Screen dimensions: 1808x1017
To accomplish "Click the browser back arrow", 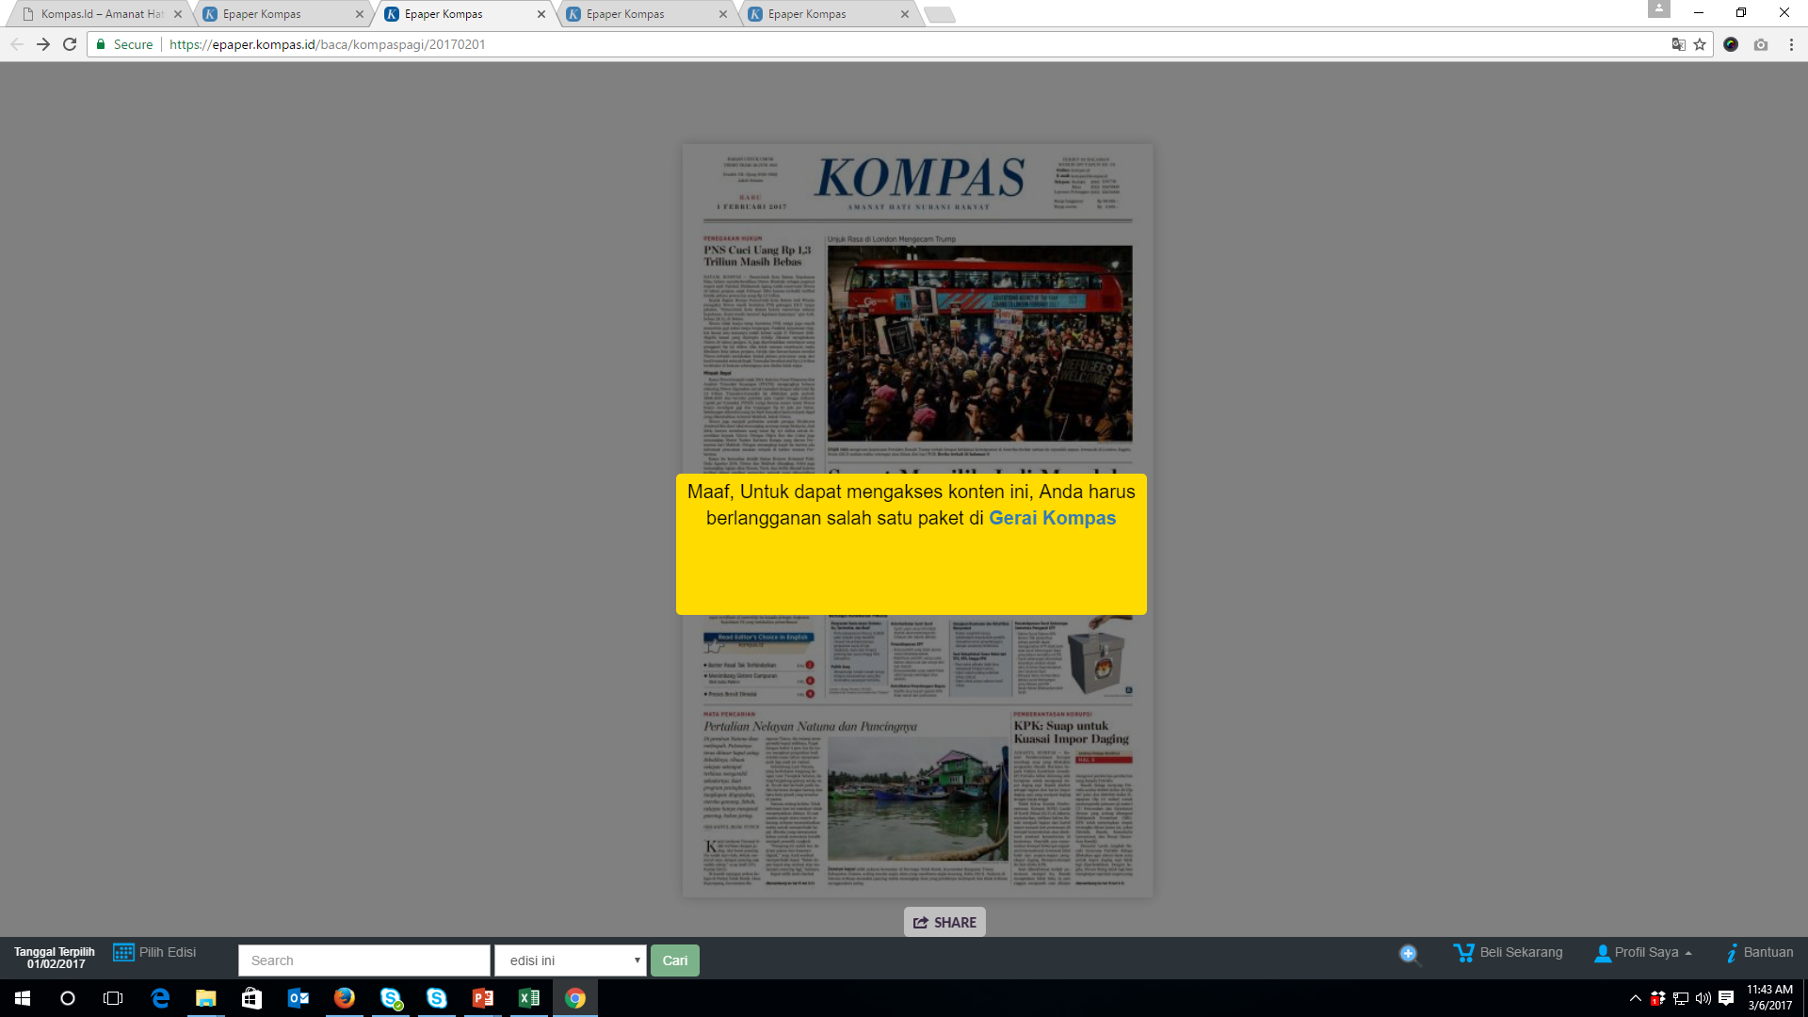I will point(17,44).
